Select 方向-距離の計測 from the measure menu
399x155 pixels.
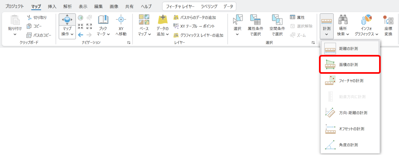click(349, 113)
